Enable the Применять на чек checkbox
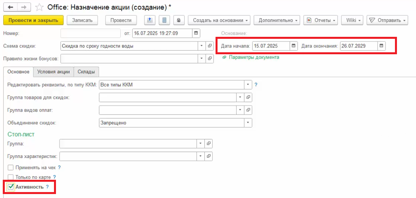416x198 pixels. [x=11, y=168]
